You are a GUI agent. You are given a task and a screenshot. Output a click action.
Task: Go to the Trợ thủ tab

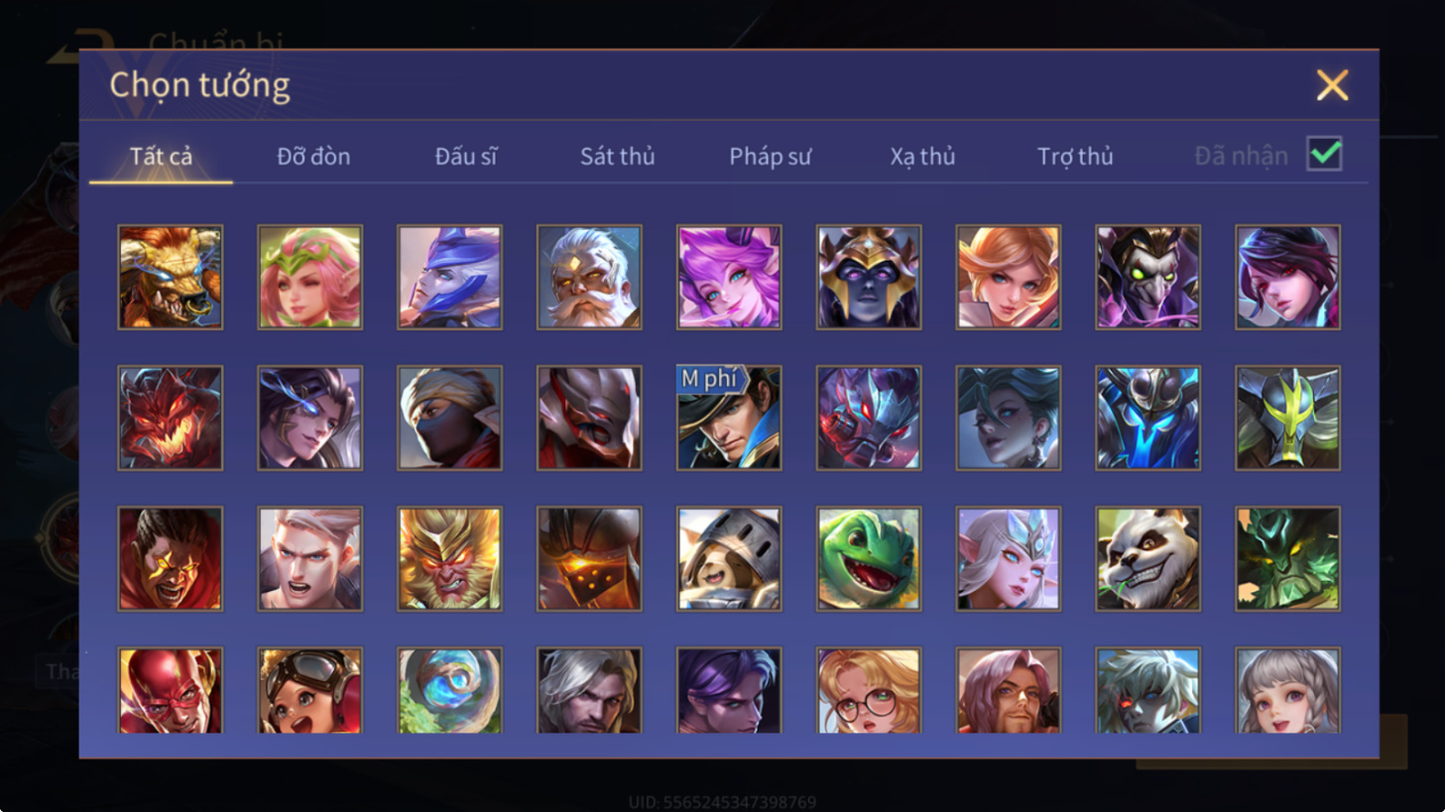pos(1075,157)
